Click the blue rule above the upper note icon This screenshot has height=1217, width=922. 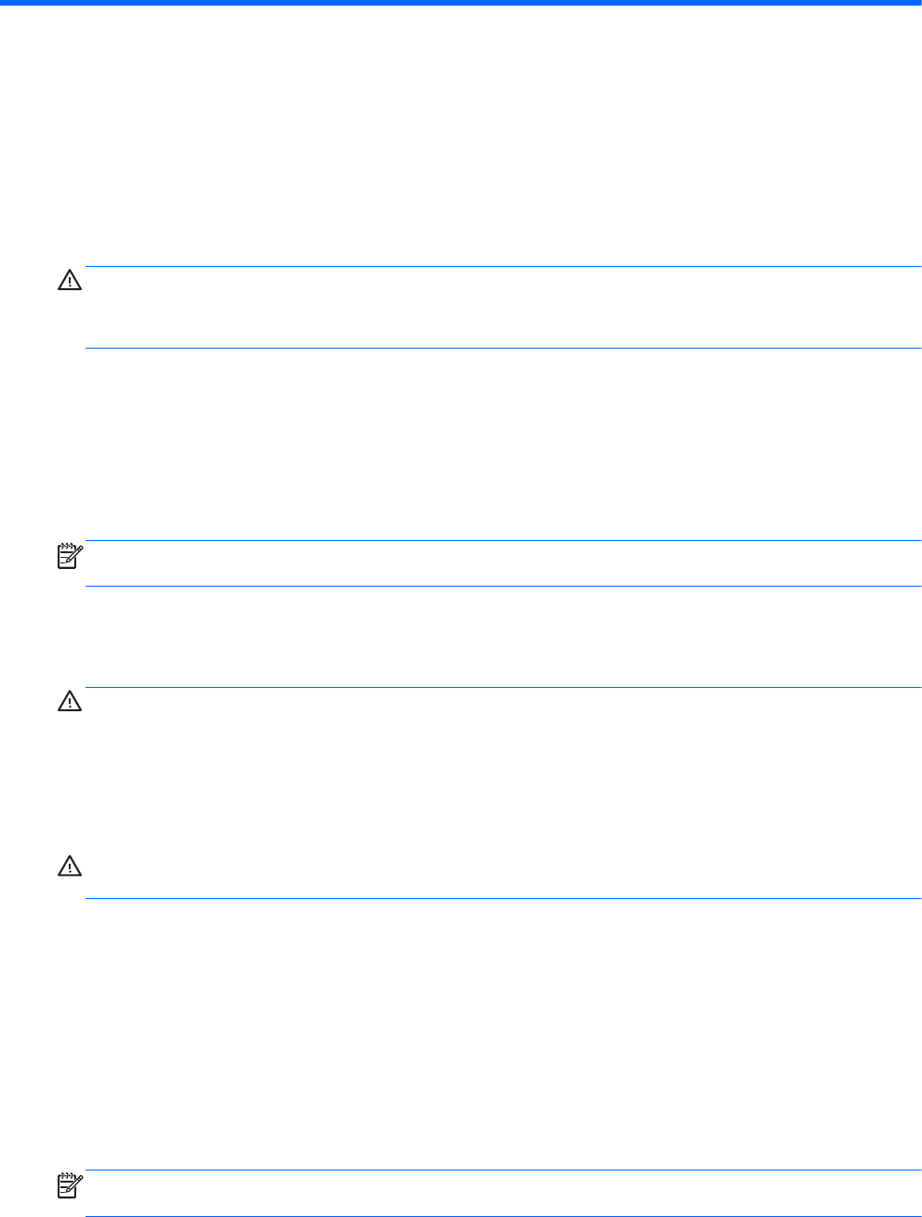[502, 540]
